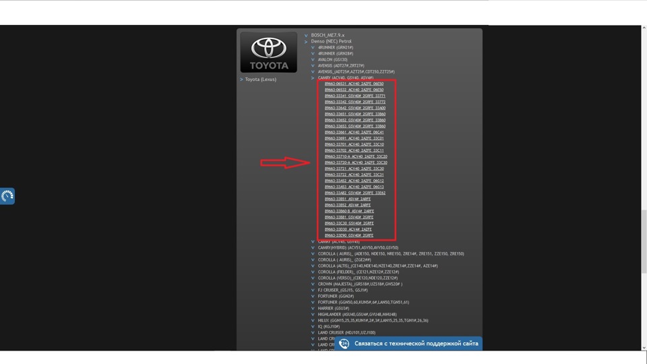The image size is (647, 364).
Task: Select the COROLLA (VERSO)_ row
Action: click(358, 278)
